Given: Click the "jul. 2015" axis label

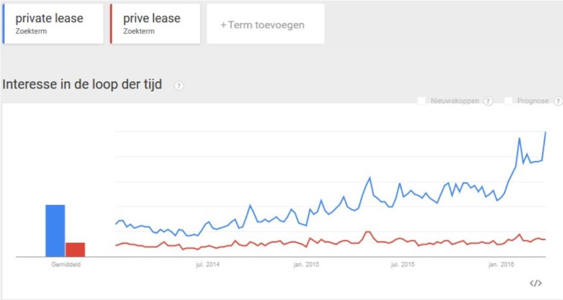Looking at the screenshot, I should tap(402, 265).
